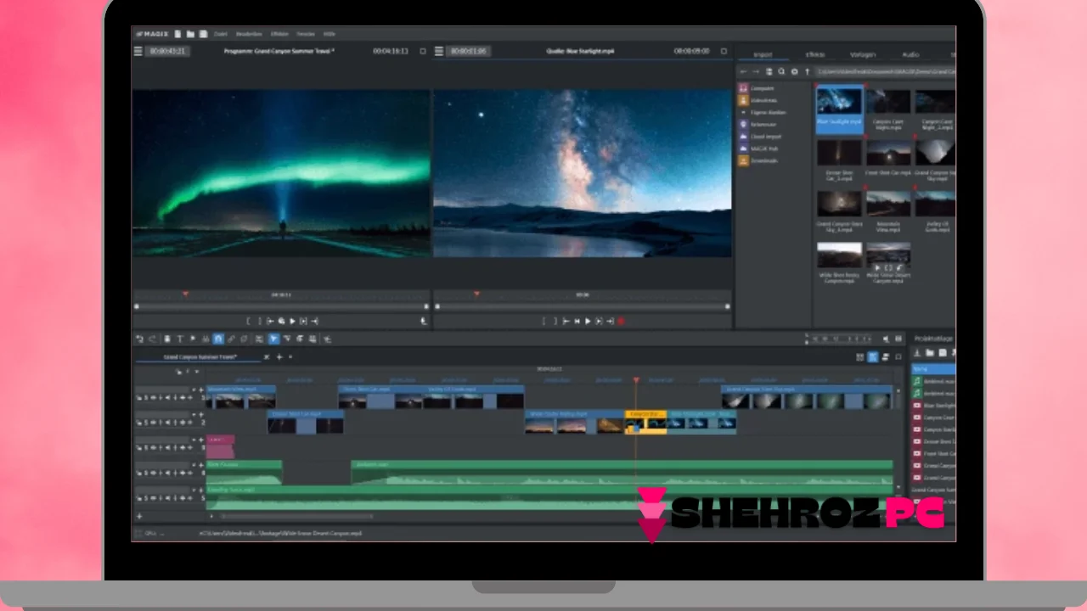Screen dimensions: 1087x611
Task: Click the media pool folder path field
Action: [x=886, y=72]
